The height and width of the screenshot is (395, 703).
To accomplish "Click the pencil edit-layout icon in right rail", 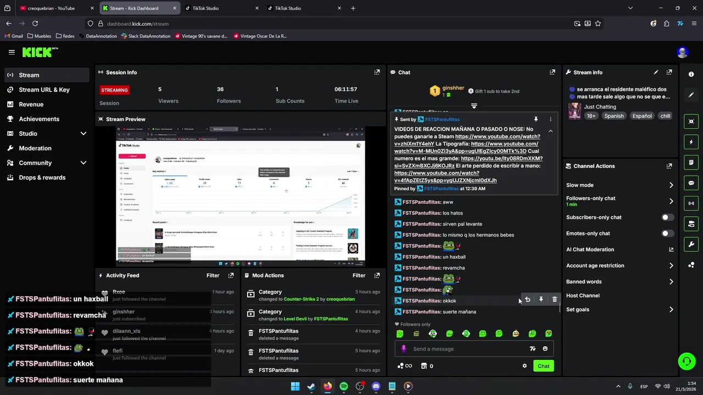I will [x=691, y=95].
